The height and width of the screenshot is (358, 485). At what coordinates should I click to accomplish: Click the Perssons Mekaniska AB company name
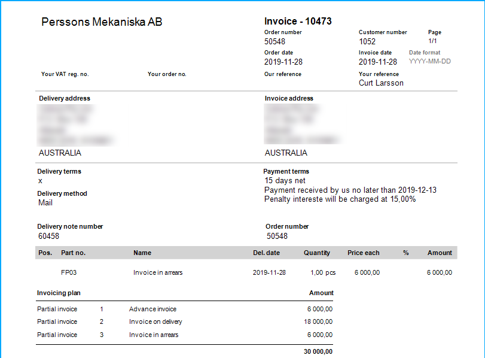coord(102,22)
